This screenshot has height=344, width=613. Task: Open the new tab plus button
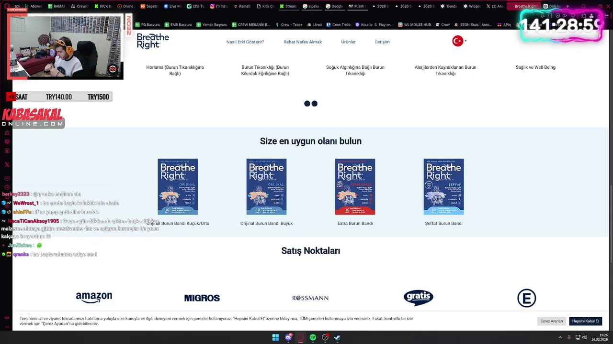568,6
